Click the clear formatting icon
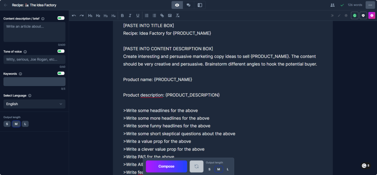The width and height of the screenshot is (377, 175). pyautogui.click(x=178, y=15)
